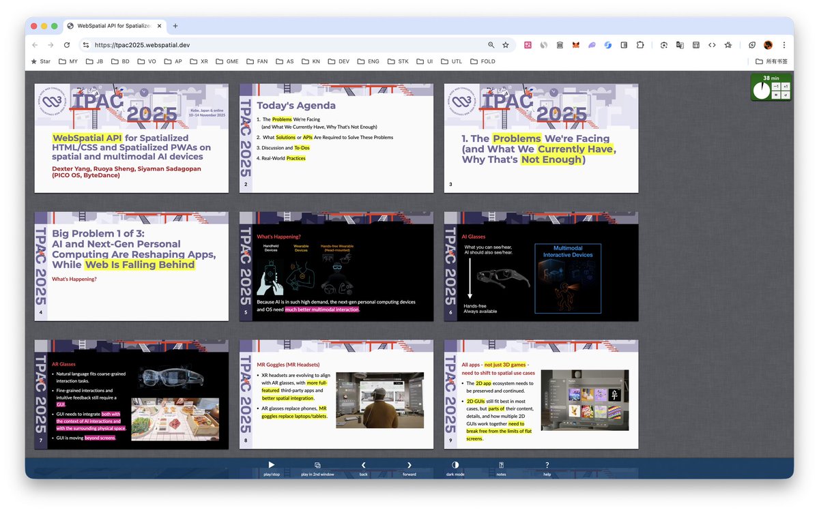Select slide 9 about all apps
819x512 pixels.
tap(541, 395)
